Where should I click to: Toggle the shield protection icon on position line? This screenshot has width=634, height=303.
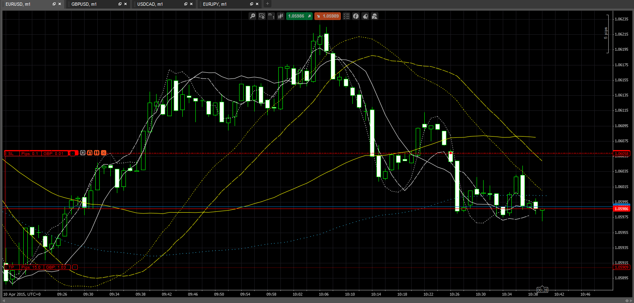(x=83, y=153)
